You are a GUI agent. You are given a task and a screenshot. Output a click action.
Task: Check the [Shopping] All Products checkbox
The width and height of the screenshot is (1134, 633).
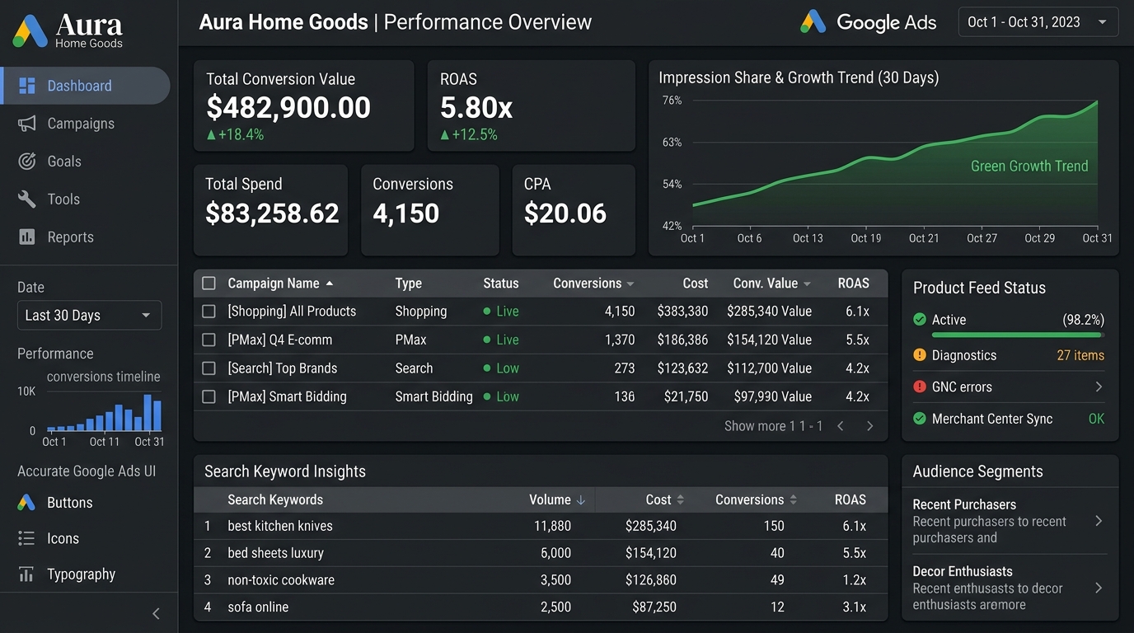(x=209, y=312)
